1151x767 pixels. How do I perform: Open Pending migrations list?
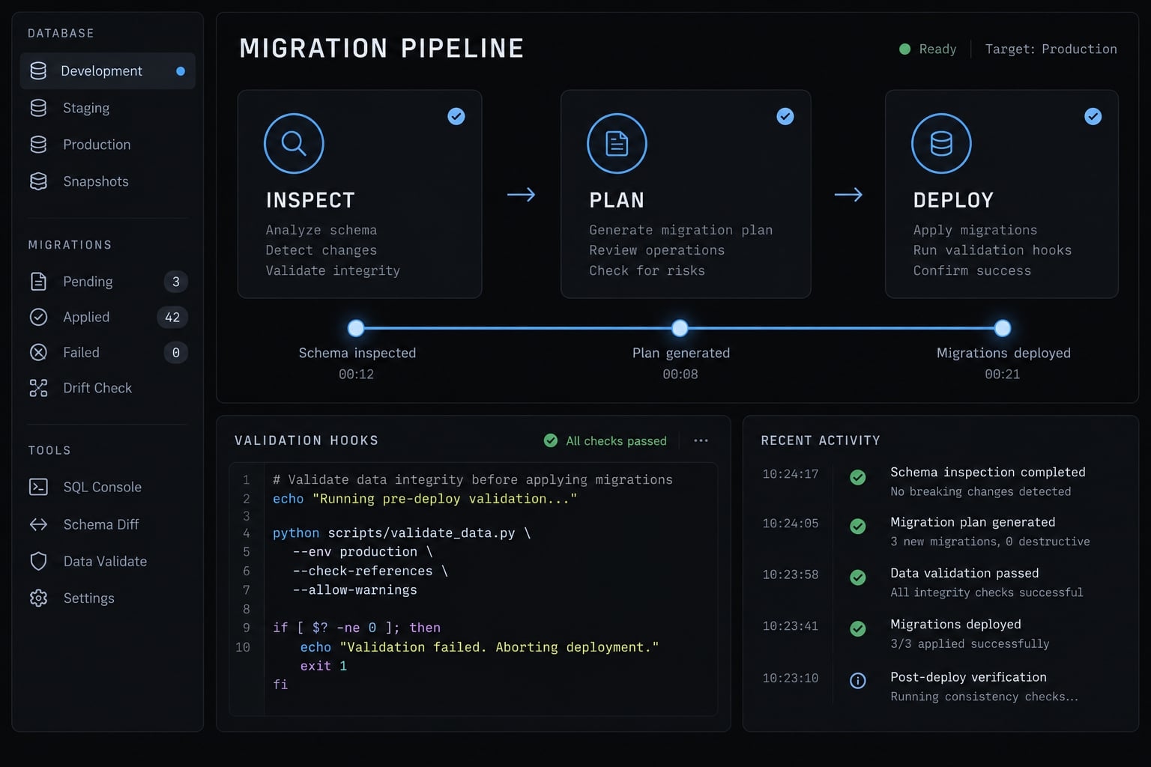pos(108,282)
